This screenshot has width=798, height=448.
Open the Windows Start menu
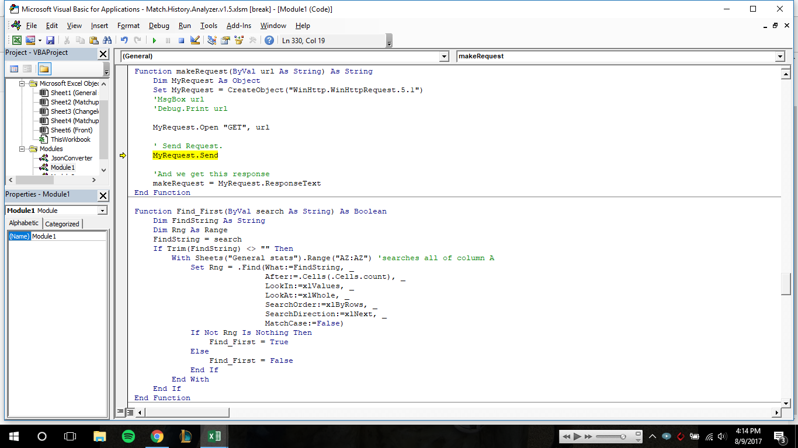click(x=14, y=436)
